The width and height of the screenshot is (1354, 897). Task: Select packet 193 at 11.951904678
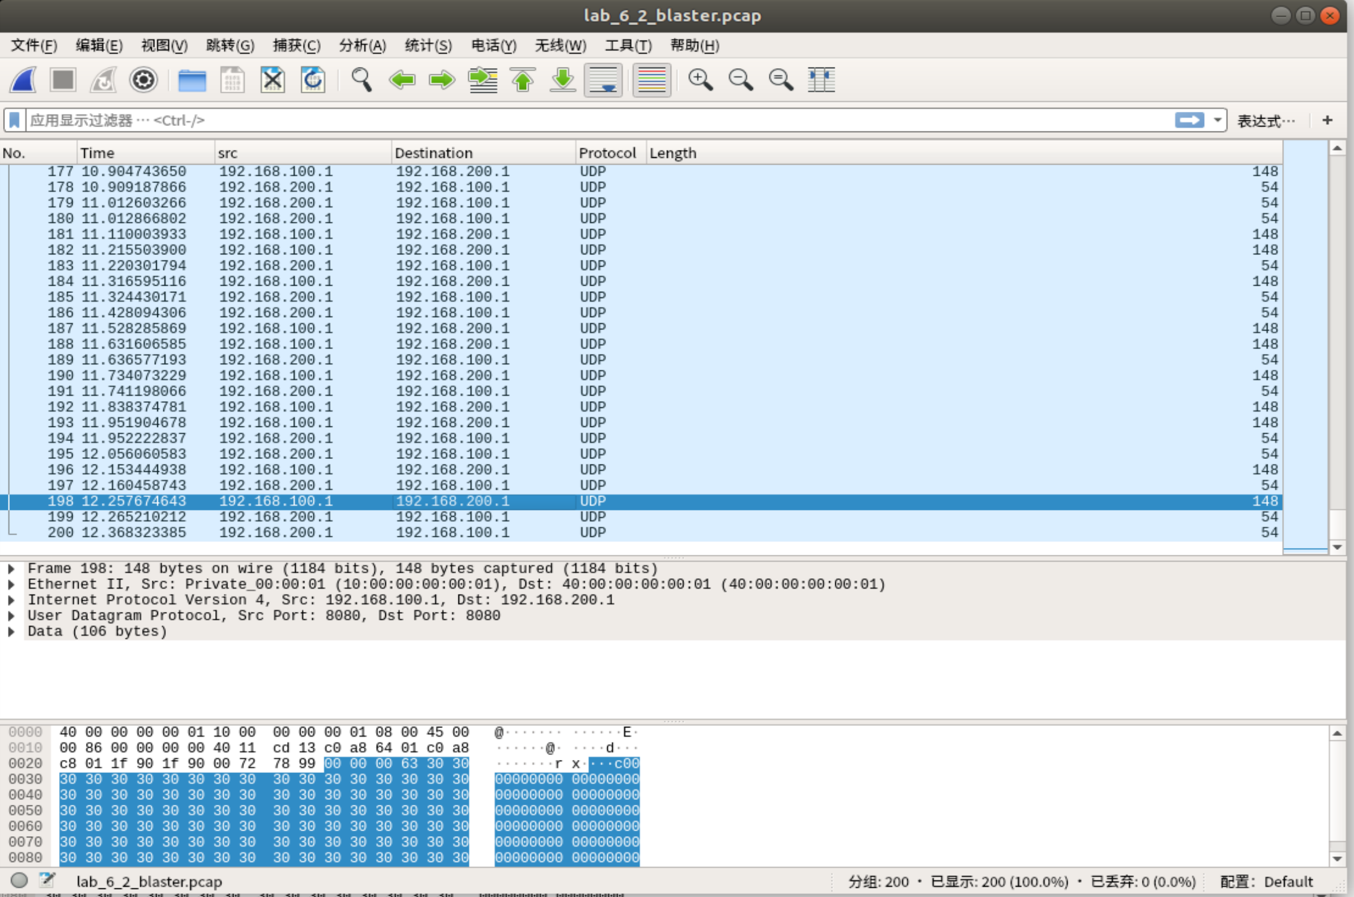click(641, 423)
